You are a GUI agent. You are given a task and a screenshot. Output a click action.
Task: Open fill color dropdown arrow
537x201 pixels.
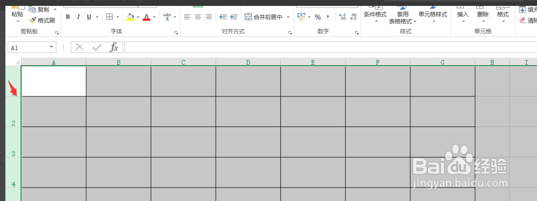(x=138, y=17)
